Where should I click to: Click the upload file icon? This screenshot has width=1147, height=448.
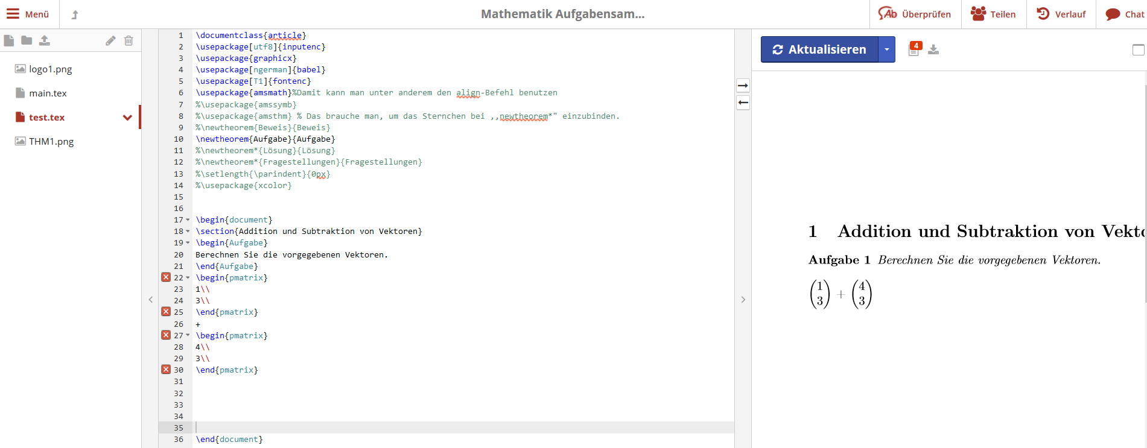[x=45, y=40]
